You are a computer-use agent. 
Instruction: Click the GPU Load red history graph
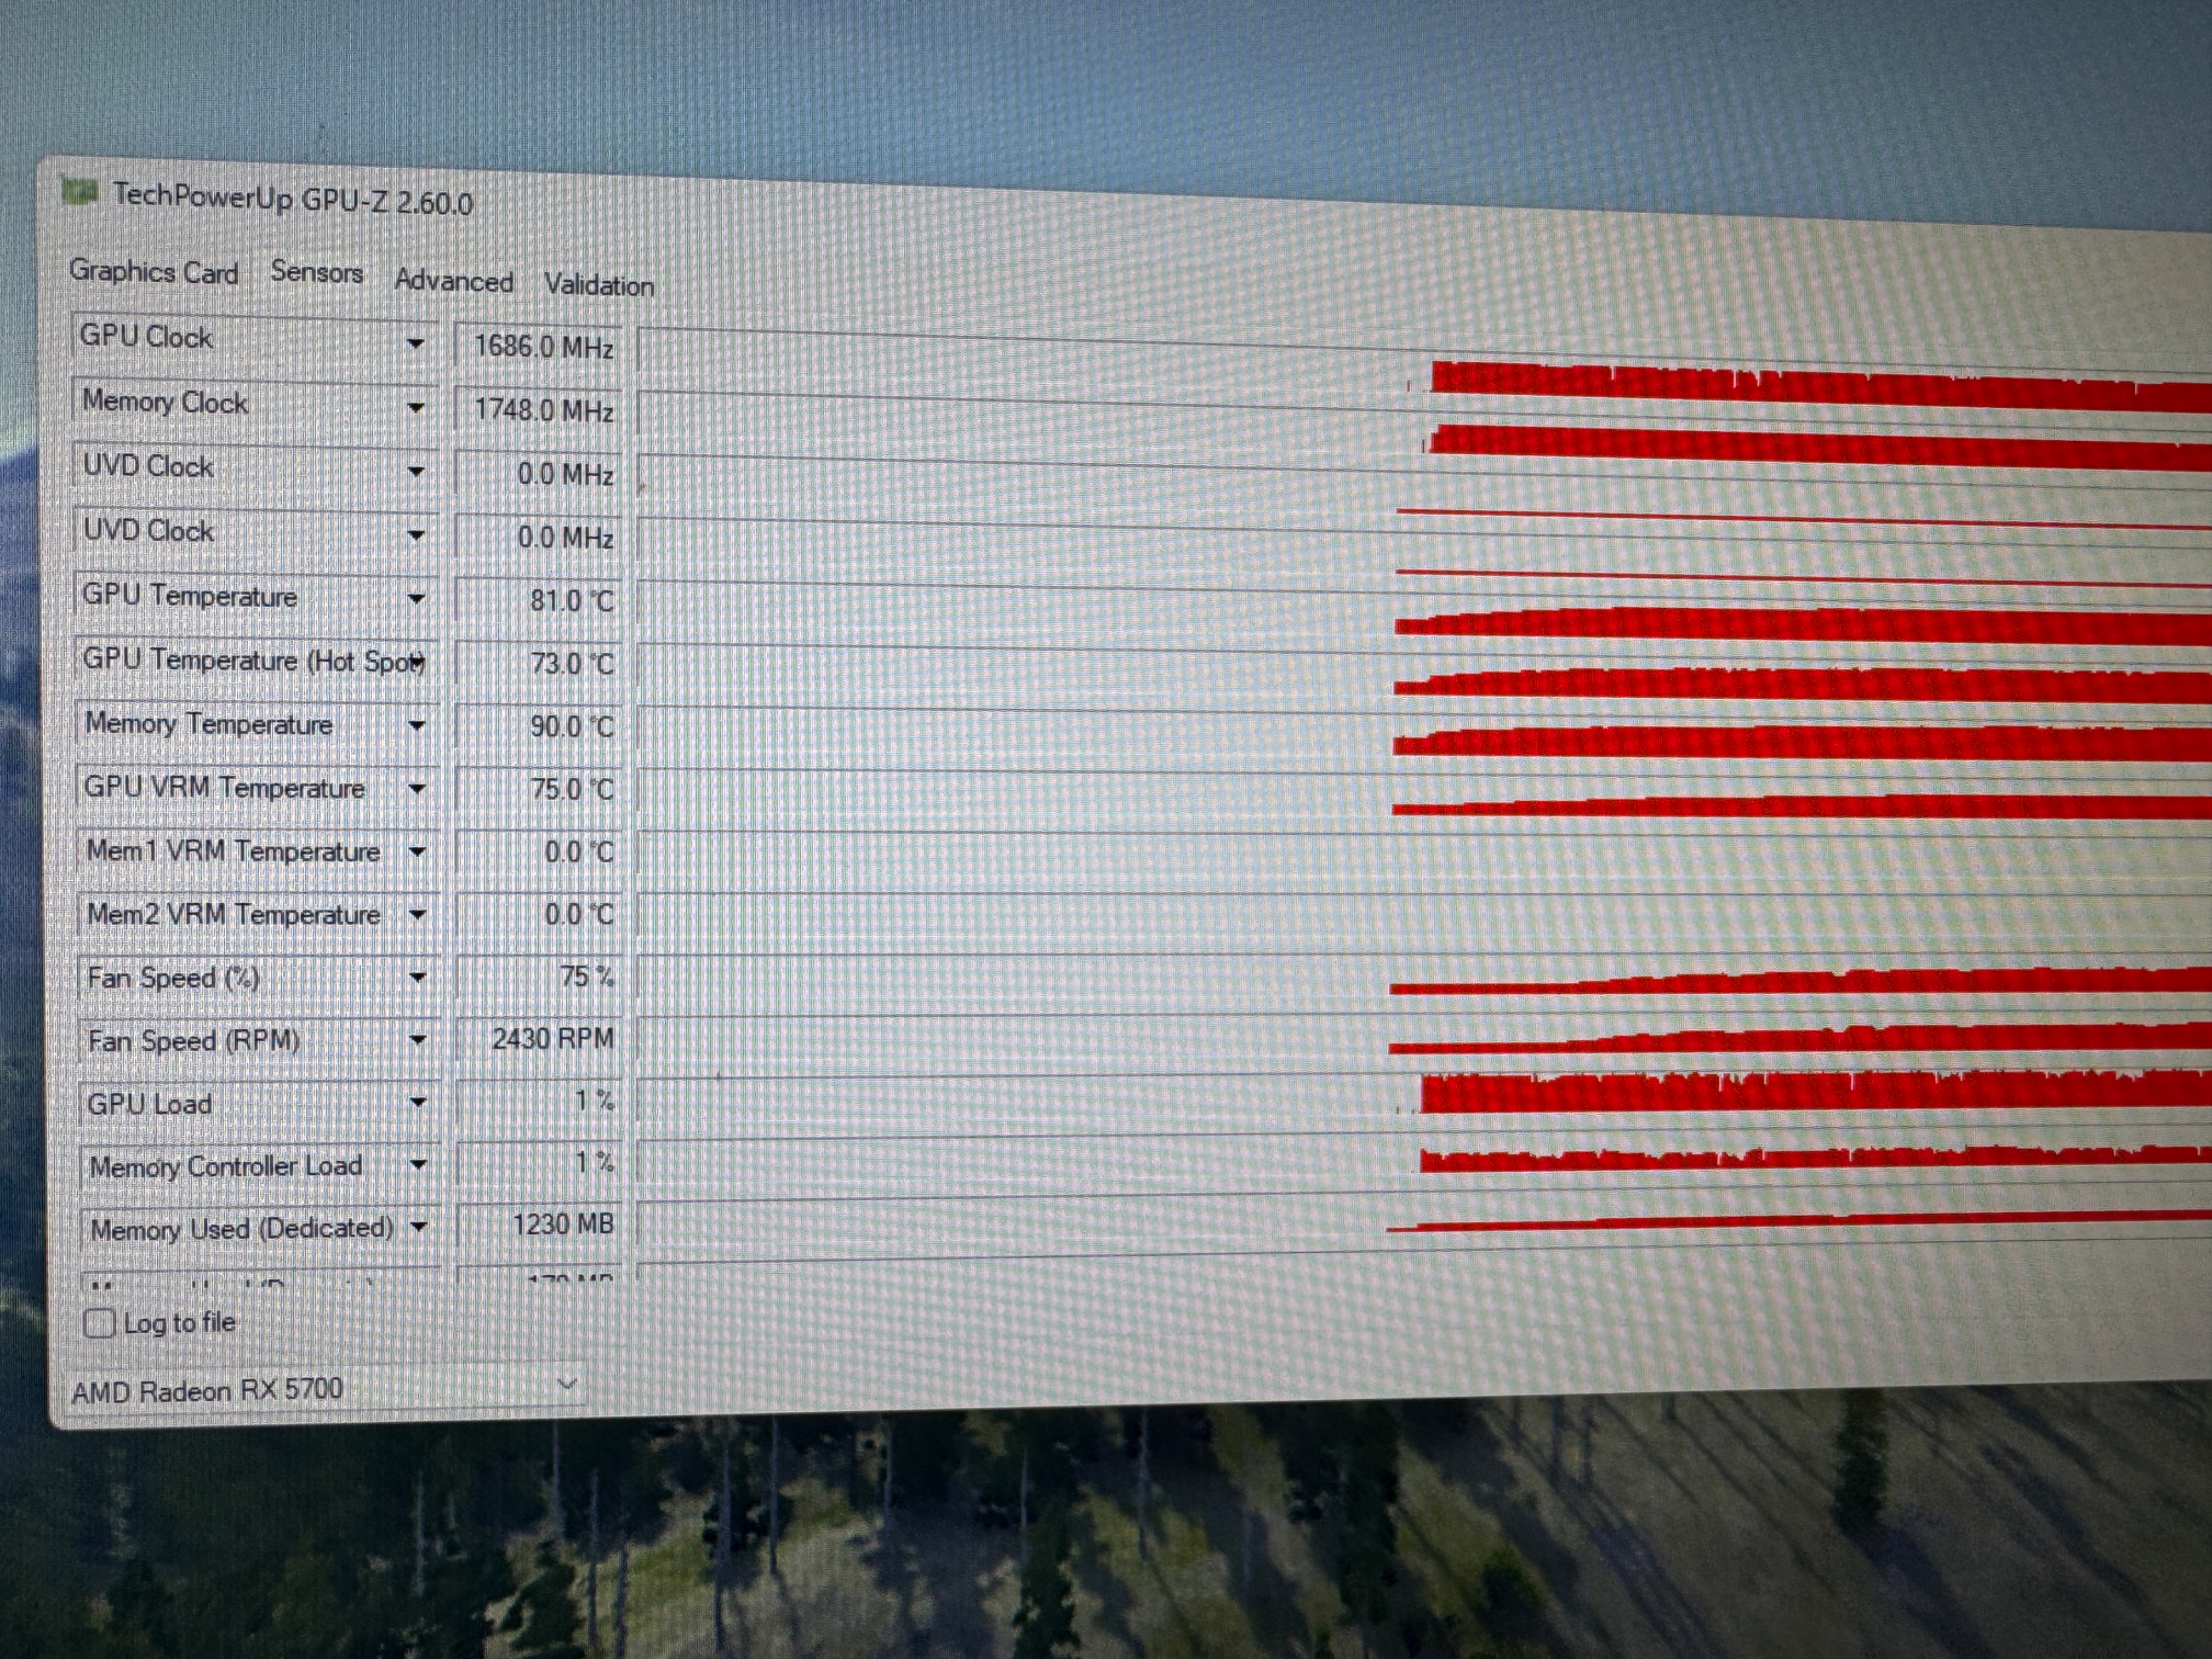coord(1800,1093)
